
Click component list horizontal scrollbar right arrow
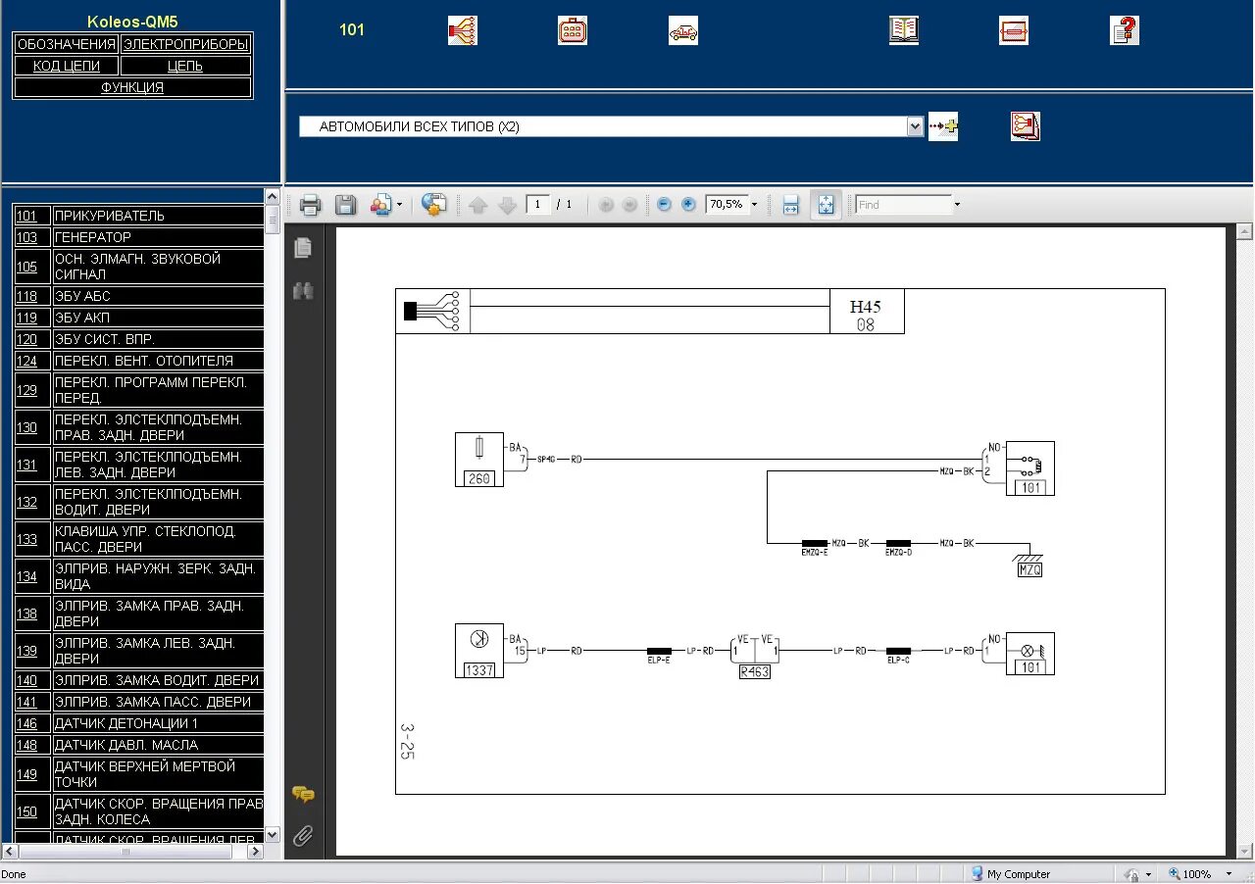[x=256, y=852]
